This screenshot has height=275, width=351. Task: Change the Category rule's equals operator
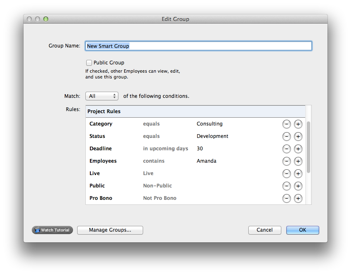151,124
